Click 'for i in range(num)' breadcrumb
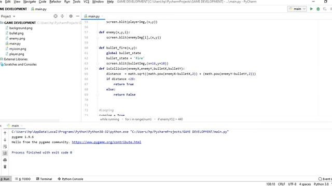Viewport: 332px width, 186px height. pos(139,119)
